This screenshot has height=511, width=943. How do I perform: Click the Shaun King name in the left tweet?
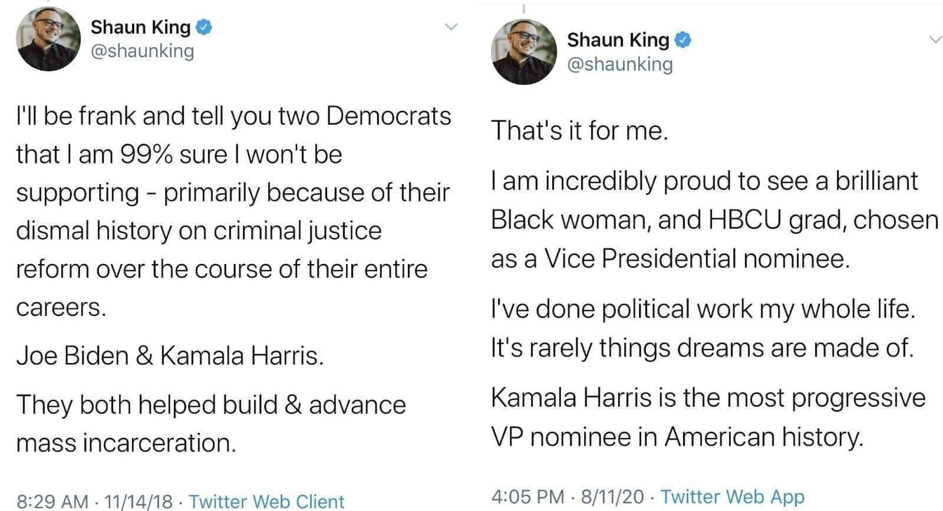click(140, 27)
